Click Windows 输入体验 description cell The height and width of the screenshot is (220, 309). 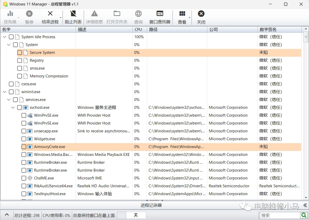(95, 194)
